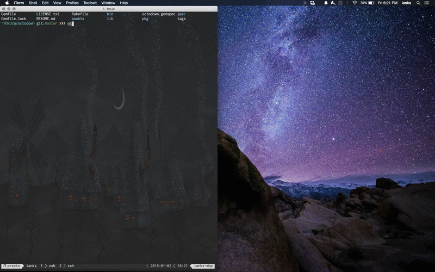
Task: Click the circular stop icon in menu bar
Action: point(304,3)
